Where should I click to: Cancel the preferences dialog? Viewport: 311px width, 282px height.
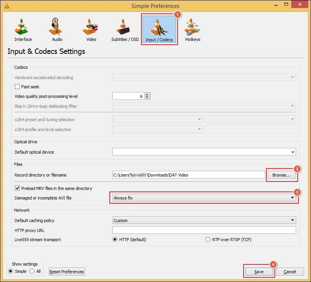coord(290,271)
